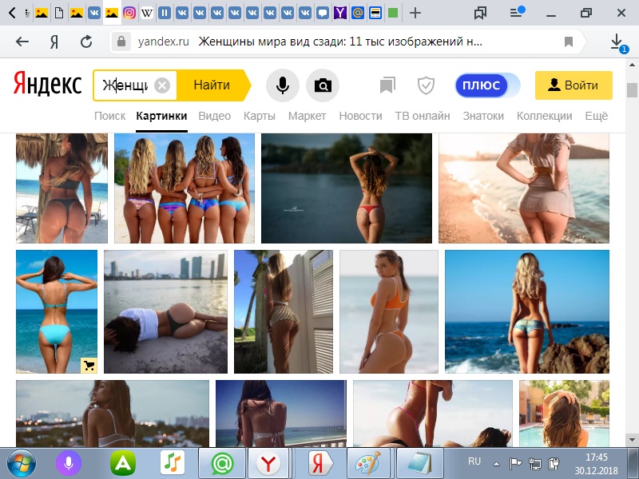Toggle the ПЛЮС switch
This screenshot has height=479, width=639.
click(487, 85)
